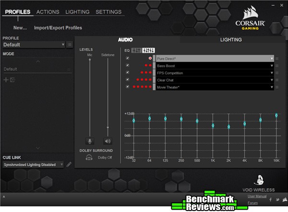Select the Clear Chat four-dot indicator
This screenshot has width=288, height=212.
[144, 80]
